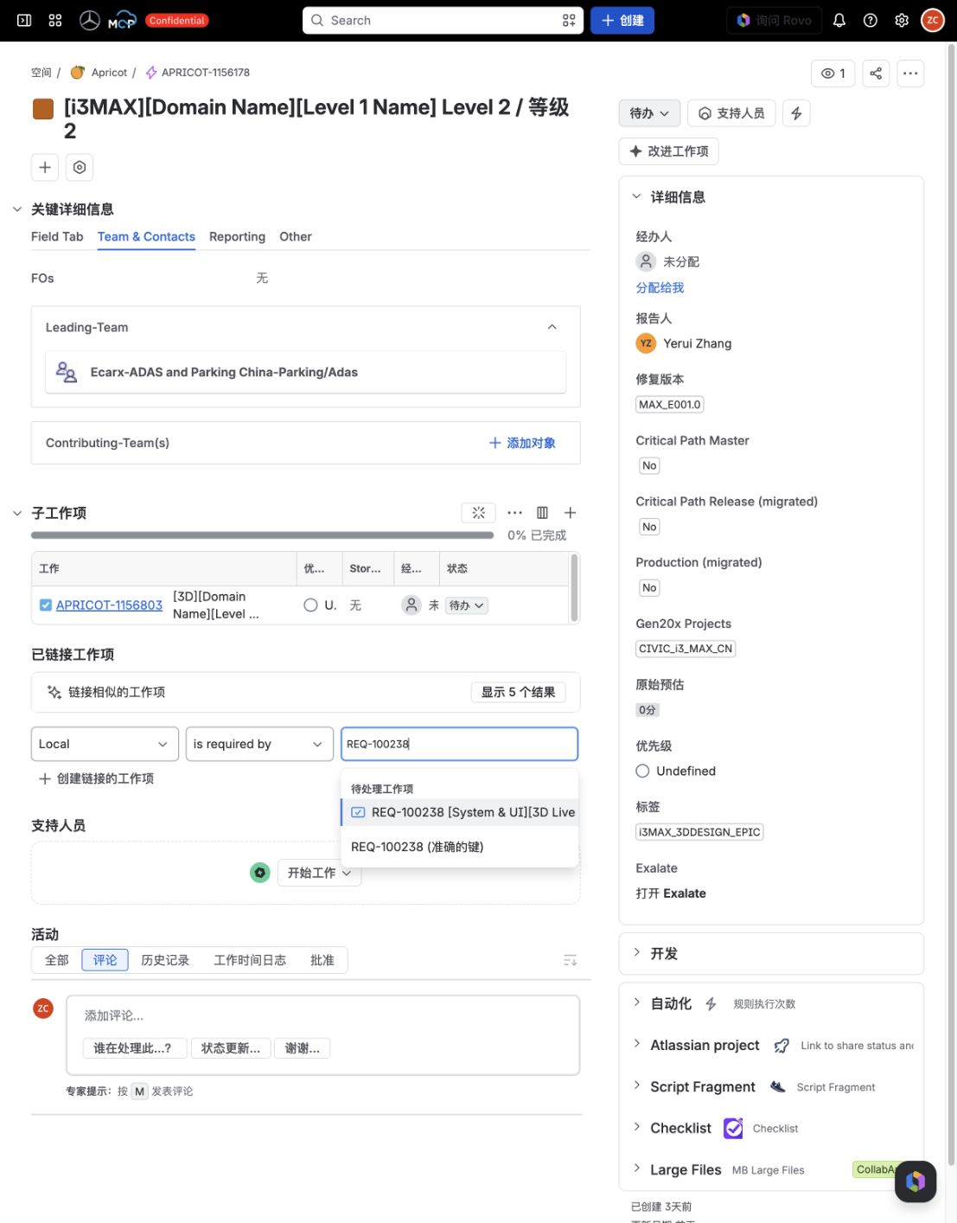Select the Undefined priority circle
Viewport: 957px width, 1223px height.
(642, 771)
